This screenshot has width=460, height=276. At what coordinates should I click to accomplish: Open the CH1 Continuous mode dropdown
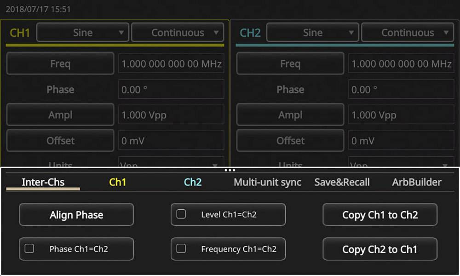click(x=177, y=32)
